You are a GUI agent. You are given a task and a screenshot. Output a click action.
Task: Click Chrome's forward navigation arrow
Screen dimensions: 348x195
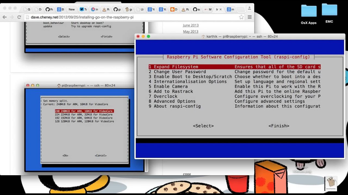pyautogui.click(x=12, y=17)
